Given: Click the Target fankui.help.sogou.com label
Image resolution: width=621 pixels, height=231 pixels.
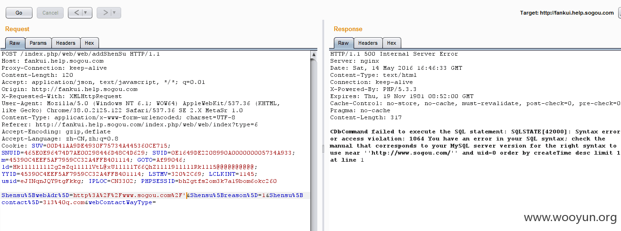Looking at the screenshot, I should click(x=567, y=13).
